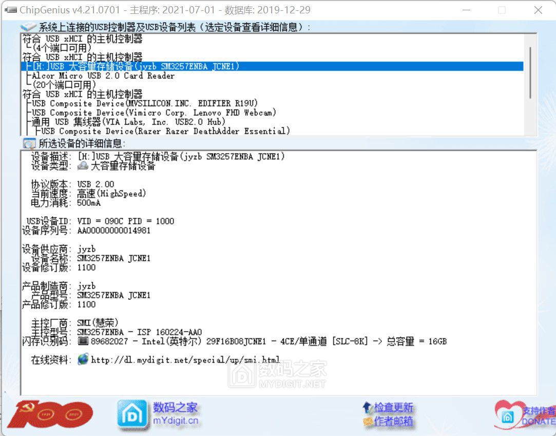Click the device list vertical scrollbar
The image size is (556, 436).
[530, 72]
